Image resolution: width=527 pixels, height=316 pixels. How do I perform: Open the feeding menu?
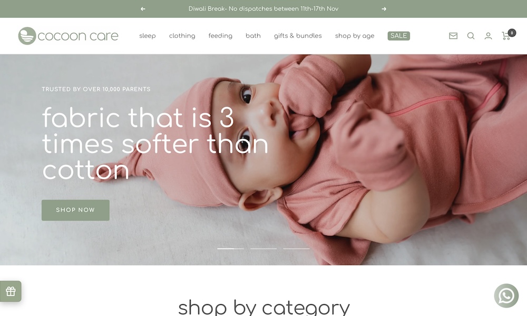pyautogui.click(x=220, y=36)
